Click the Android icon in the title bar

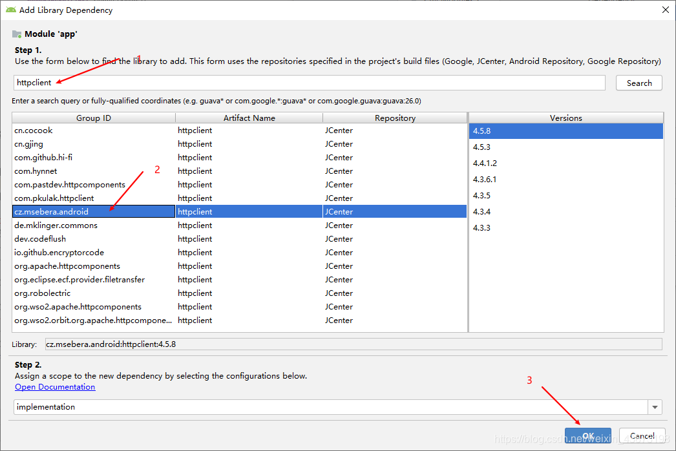[11, 10]
